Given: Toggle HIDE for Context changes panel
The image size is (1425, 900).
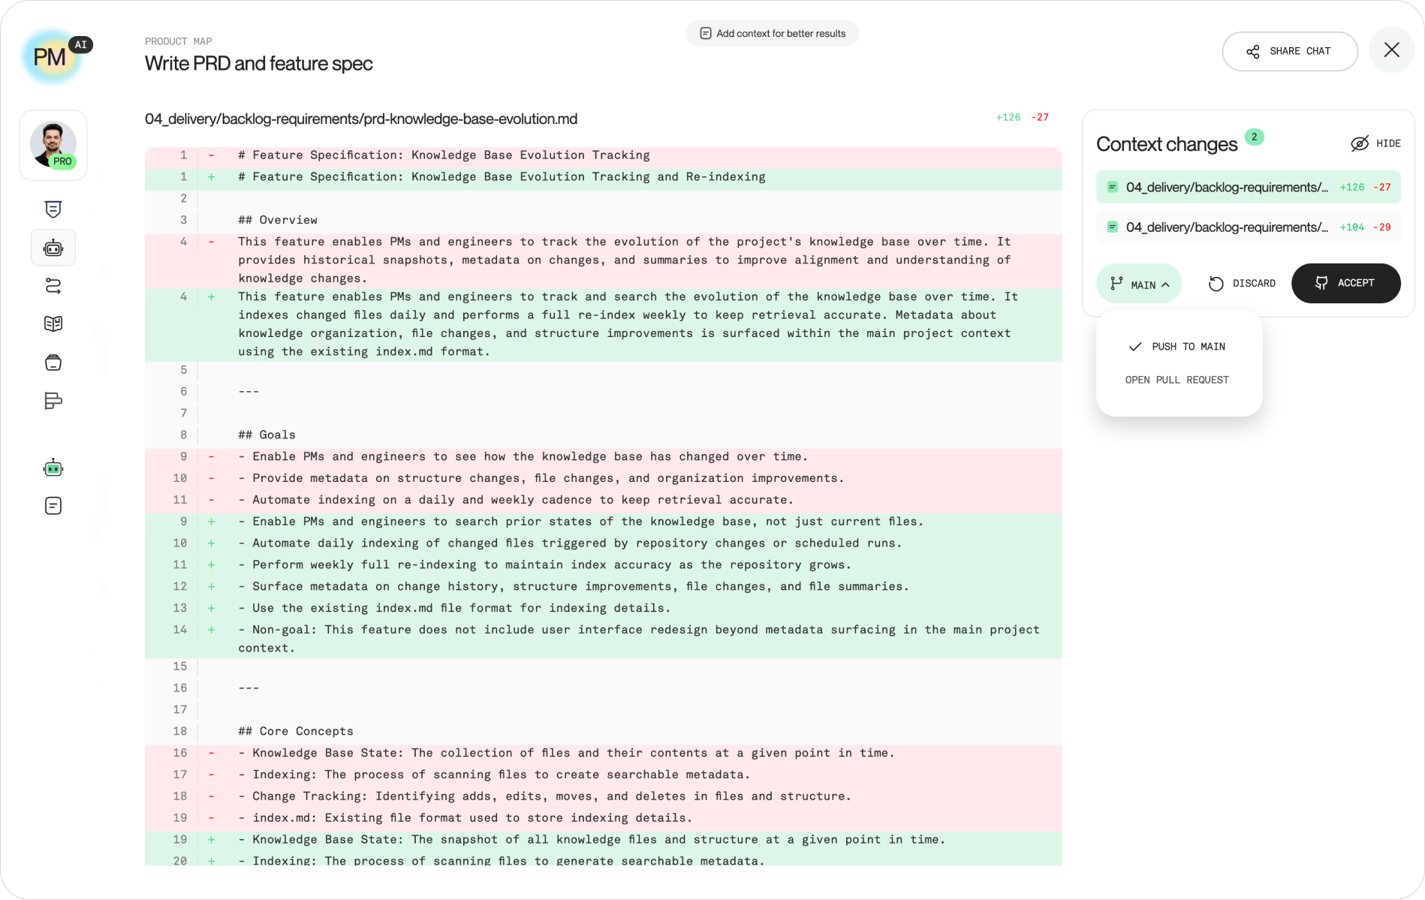Looking at the screenshot, I should pyautogui.click(x=1375, y=143).
